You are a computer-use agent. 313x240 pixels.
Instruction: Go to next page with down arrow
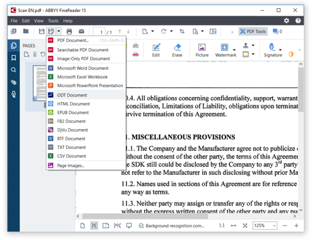(128, 31)
